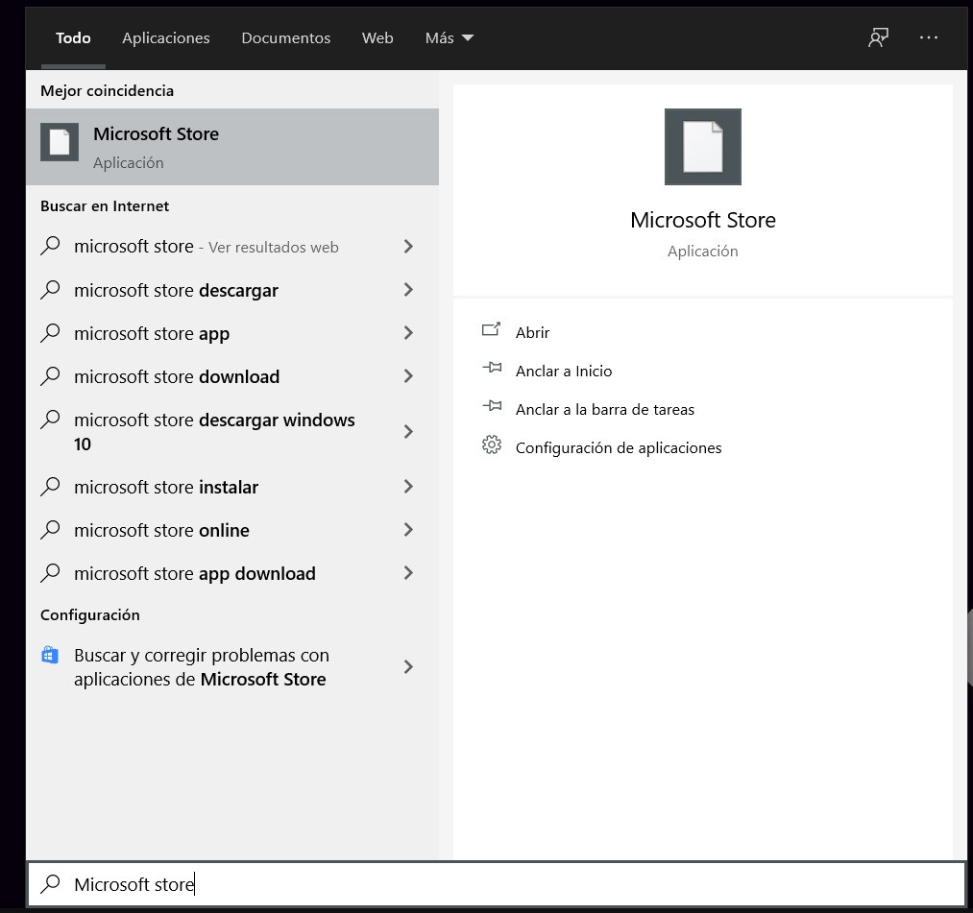Select "microsoft store instalar" web suggestion
973x913 pixels.
coord(166,488)
